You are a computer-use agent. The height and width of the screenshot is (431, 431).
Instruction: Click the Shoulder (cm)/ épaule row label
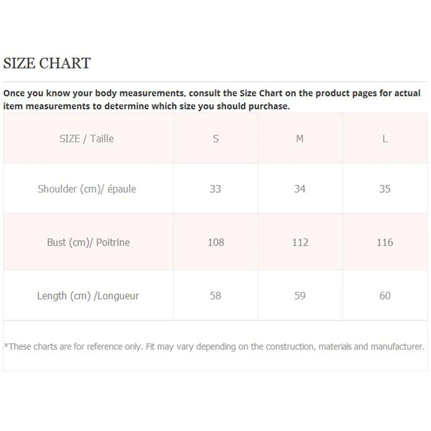87,189
